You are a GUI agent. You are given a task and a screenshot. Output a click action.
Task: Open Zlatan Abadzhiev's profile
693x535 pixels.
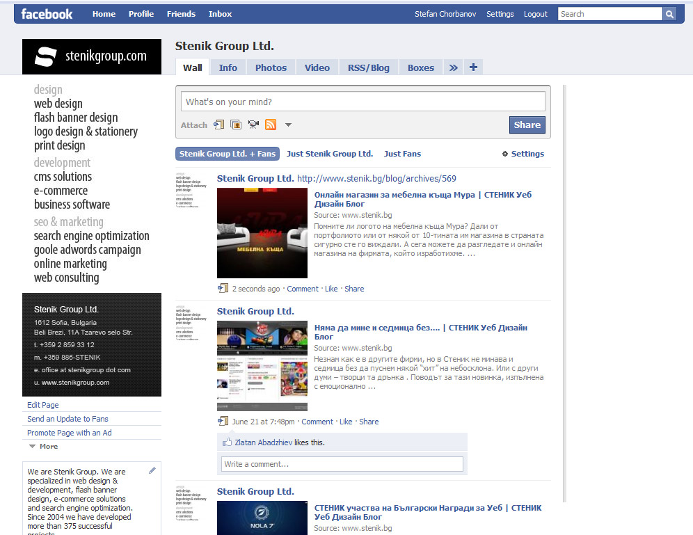[264, 442]
